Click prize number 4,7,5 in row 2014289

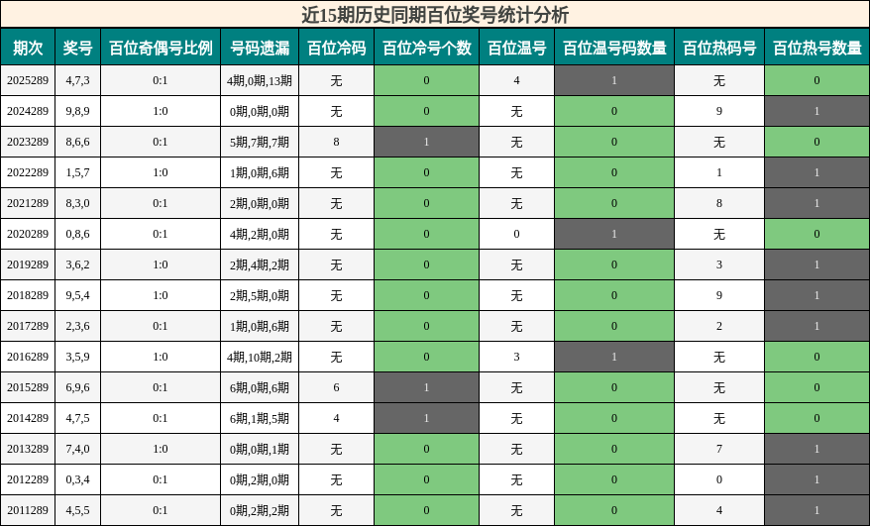click(x=77, y=418)
